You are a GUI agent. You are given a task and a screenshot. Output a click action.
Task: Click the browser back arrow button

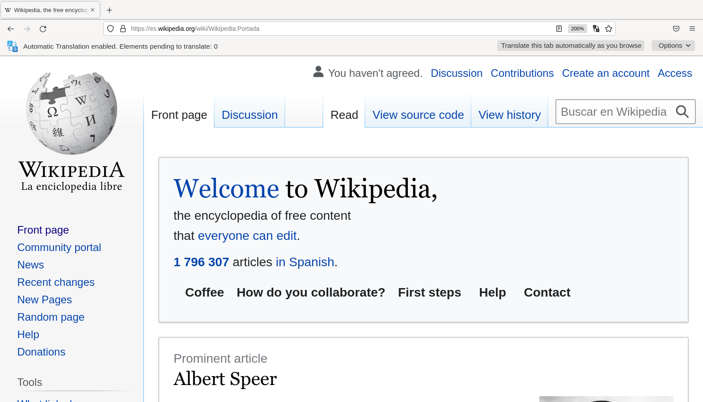tap(11, 29)
